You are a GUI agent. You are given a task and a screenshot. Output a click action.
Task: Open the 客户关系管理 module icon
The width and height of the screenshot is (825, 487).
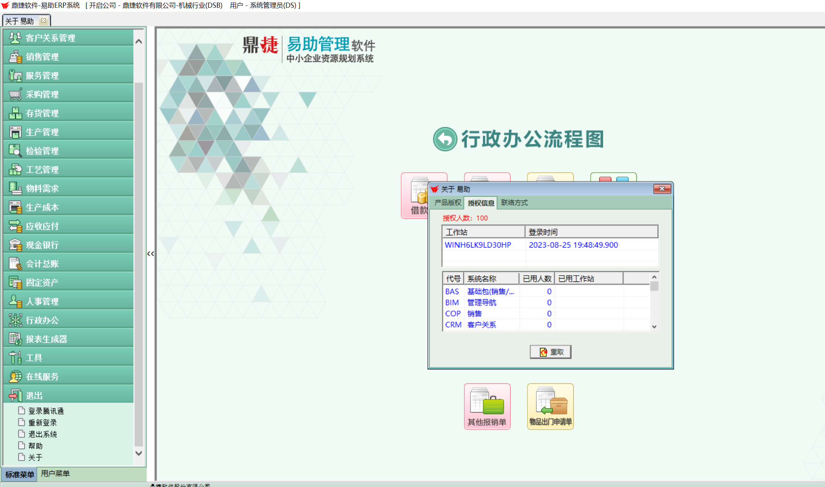point(15,38)
